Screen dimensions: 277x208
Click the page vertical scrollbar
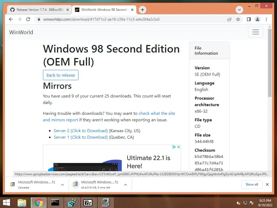270,63
